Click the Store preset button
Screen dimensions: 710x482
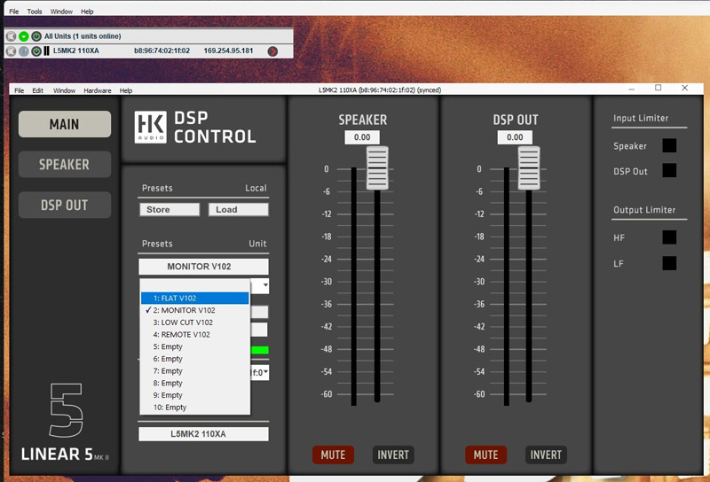169,210
